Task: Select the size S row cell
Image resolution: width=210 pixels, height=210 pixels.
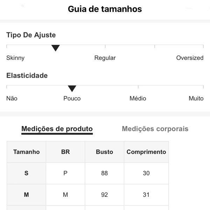Action: click(x=27, y=173)
